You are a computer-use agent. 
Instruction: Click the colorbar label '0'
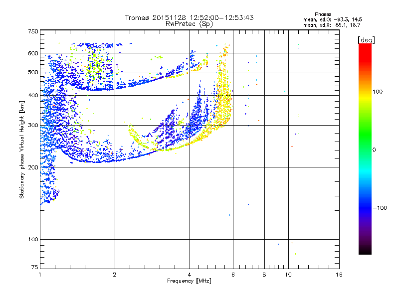374,150
